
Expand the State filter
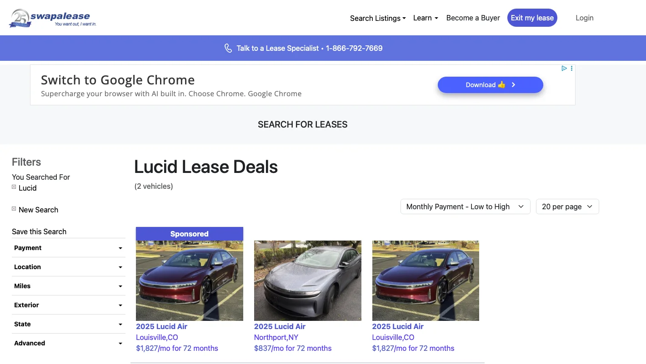click(69, 324)
